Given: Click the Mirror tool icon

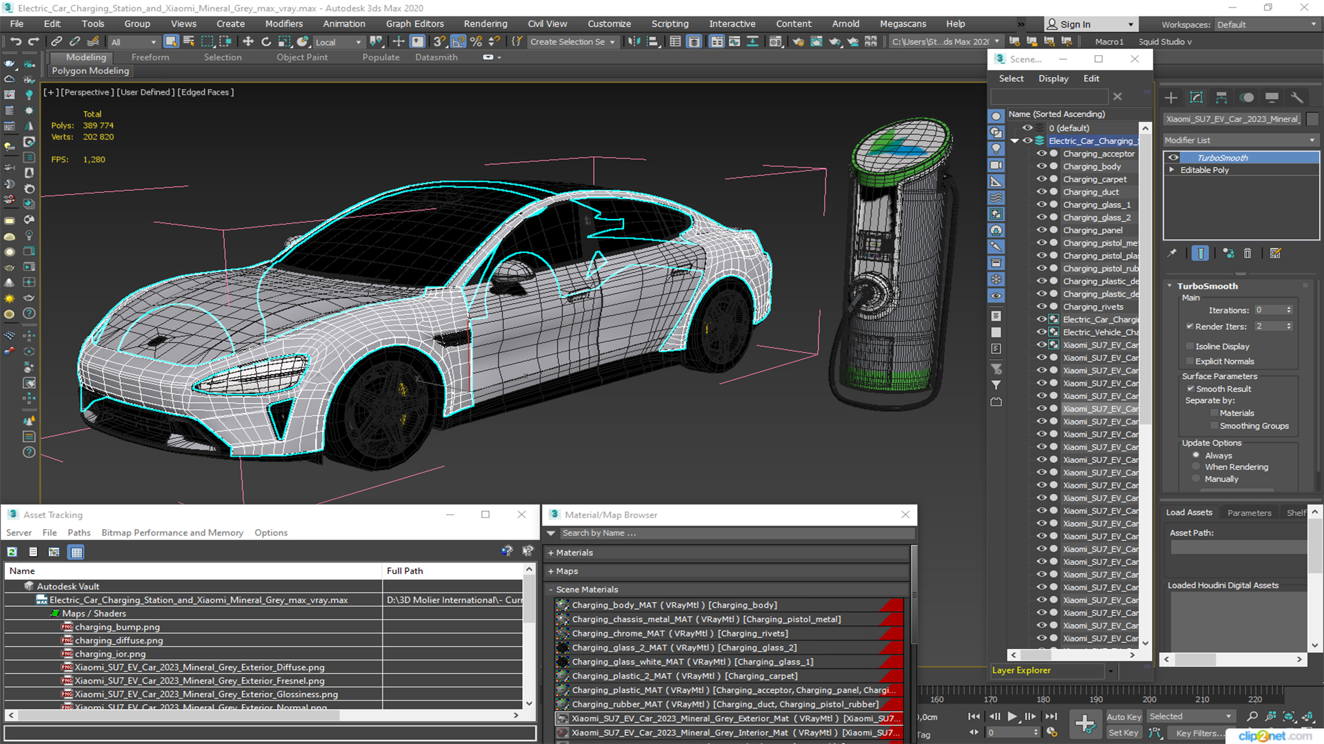Looking at the screenshot, I should [x=634, y=42].
